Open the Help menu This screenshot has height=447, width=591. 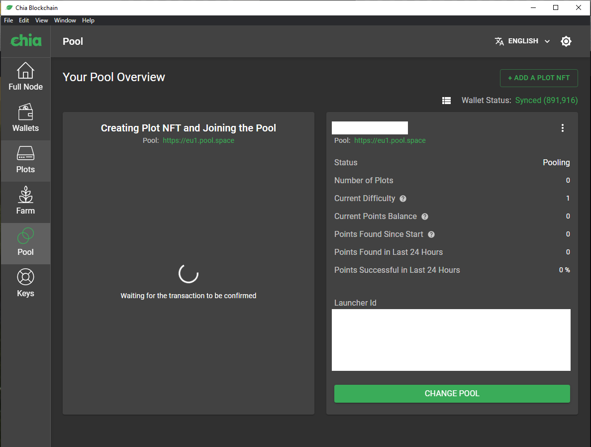(88, 20)
